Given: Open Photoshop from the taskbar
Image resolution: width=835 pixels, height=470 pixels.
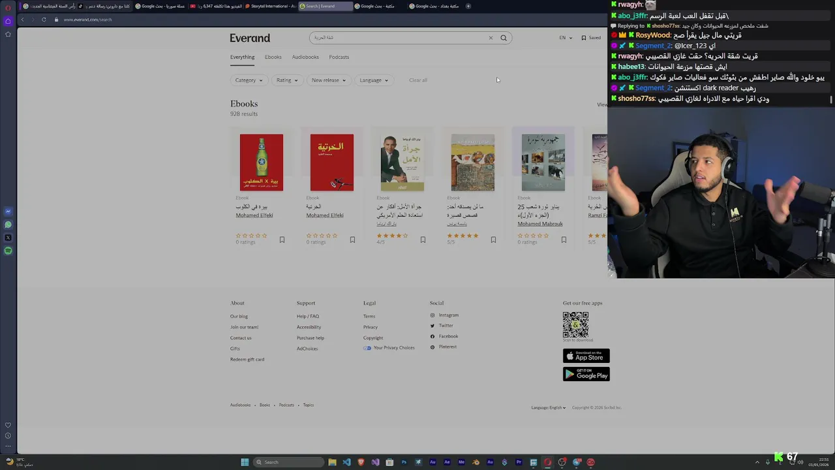Looking at the screenshot, I should (404, 462).
